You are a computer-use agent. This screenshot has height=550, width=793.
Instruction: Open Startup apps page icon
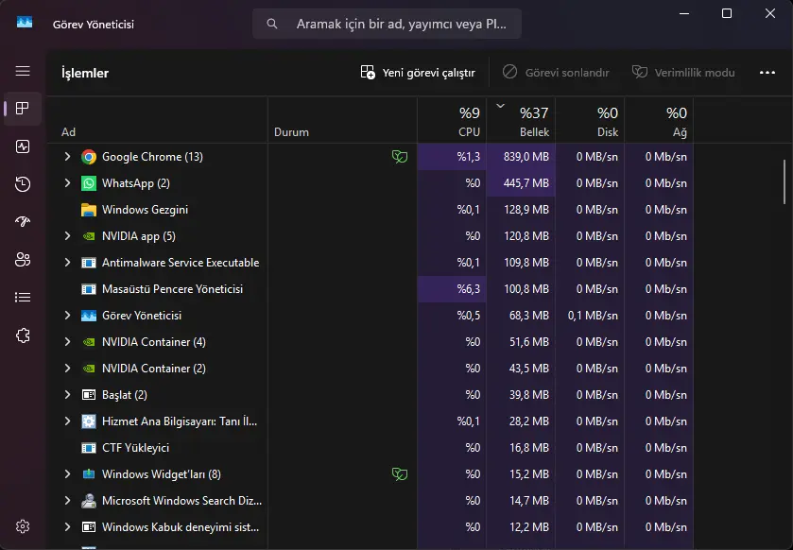point(23,221)
